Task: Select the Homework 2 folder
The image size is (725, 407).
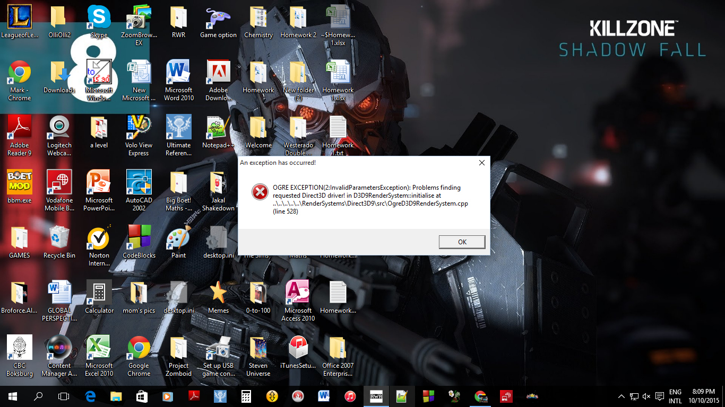Action: tap(298, 22)
